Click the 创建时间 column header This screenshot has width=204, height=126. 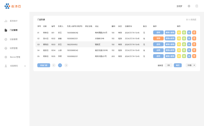128,26
